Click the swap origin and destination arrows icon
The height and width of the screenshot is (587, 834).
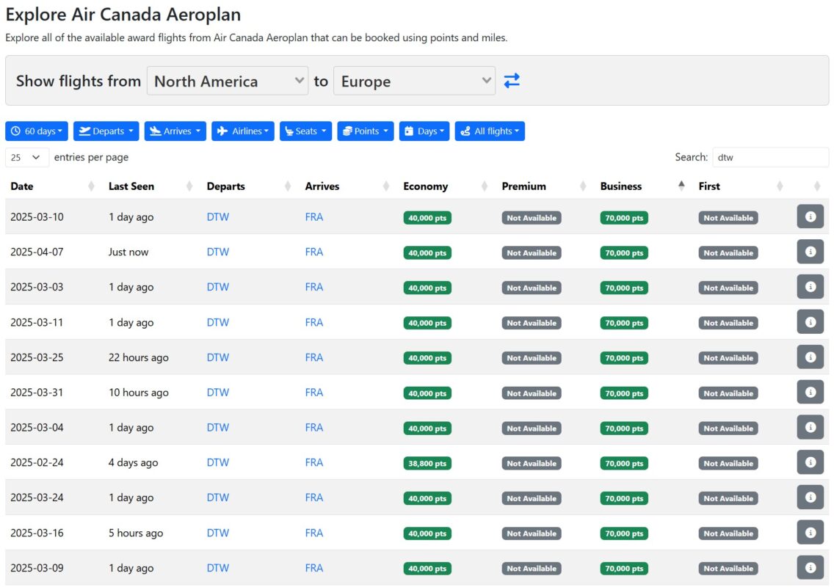click(x=512, y=80)
